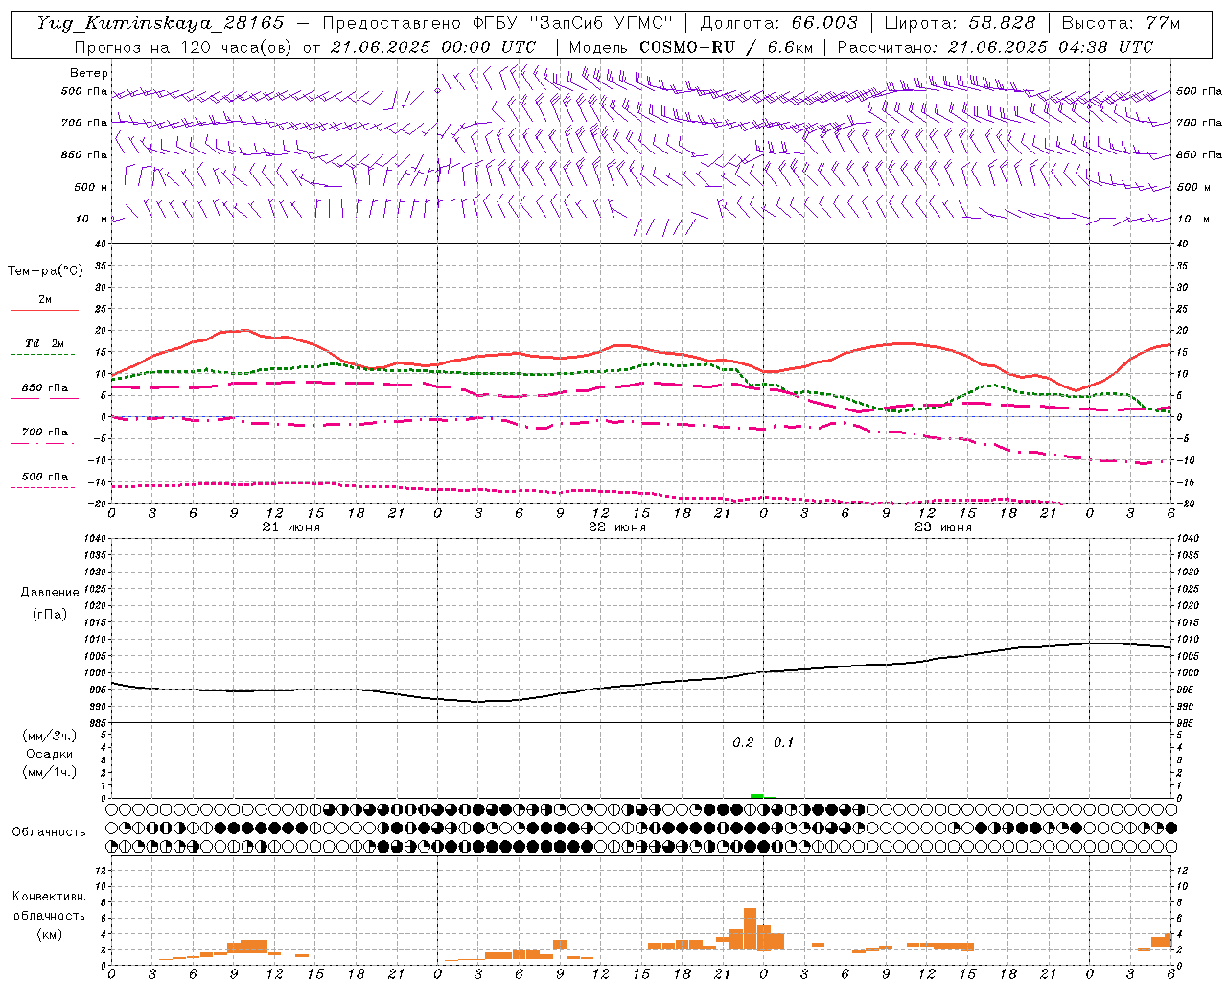Click the Долгота: 66.003 header field
1227x982 pixels.
778,23
